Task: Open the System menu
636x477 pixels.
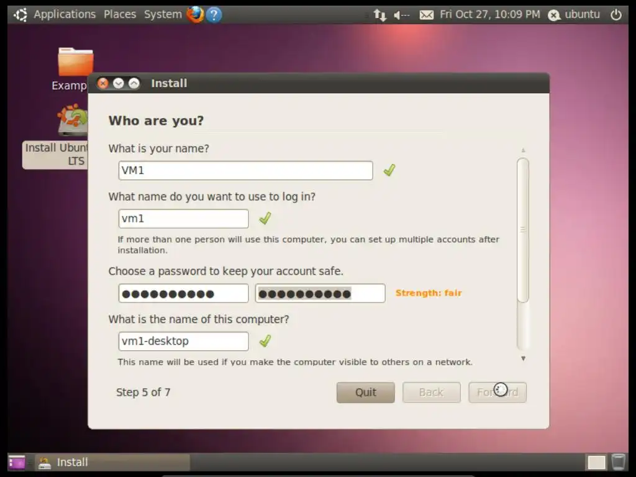Action: point(163,15)
